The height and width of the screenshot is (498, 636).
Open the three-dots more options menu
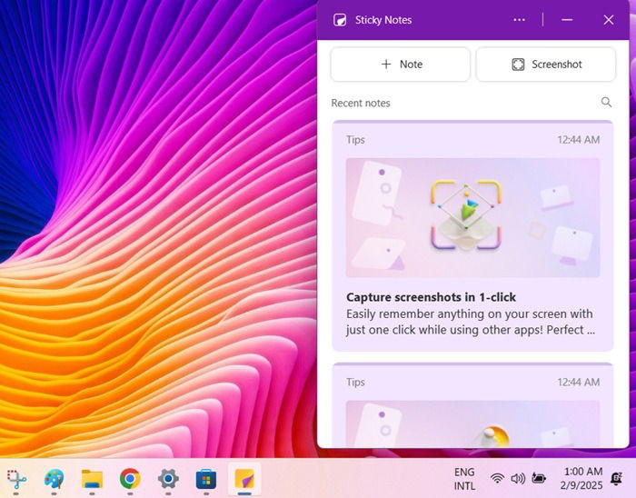[519, 20]
